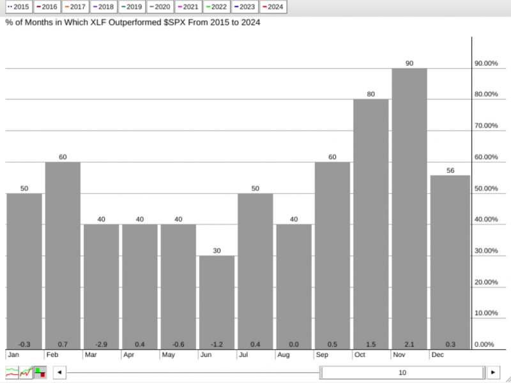Click the October bar showing 80
511x383 pixels.
click(x=371, y=224)
